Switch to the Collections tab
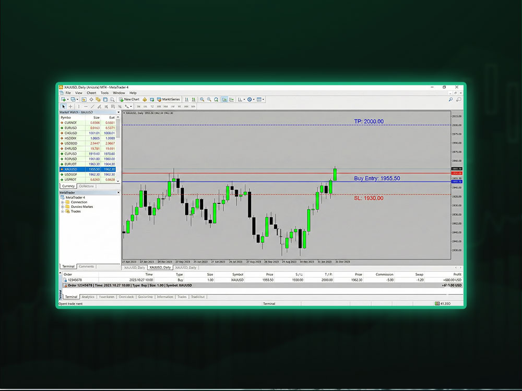 [87, 186]
